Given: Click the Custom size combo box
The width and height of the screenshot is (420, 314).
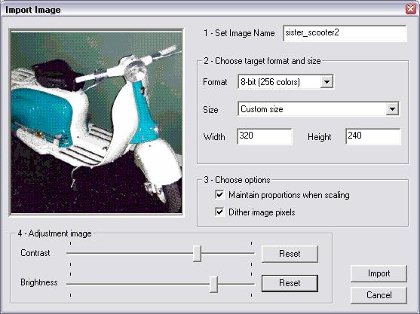Looking at the screenshot, I should point(318,109).
